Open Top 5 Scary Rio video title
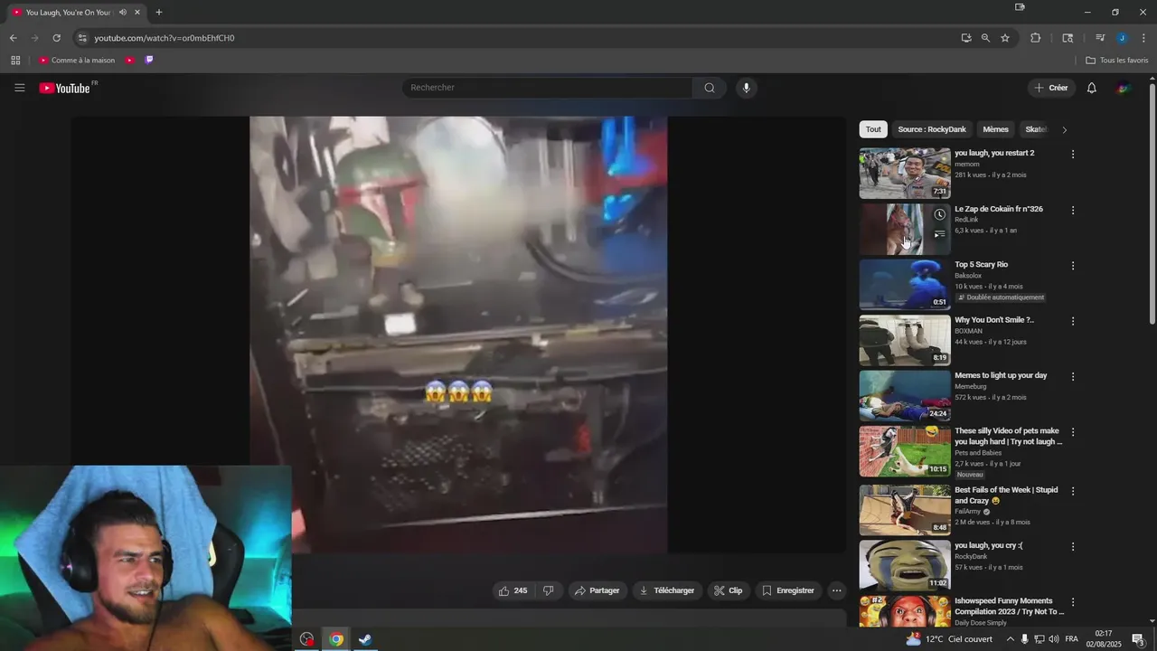Image resolution: width=1157 pixels, height=651 pixels. [981, 264]
